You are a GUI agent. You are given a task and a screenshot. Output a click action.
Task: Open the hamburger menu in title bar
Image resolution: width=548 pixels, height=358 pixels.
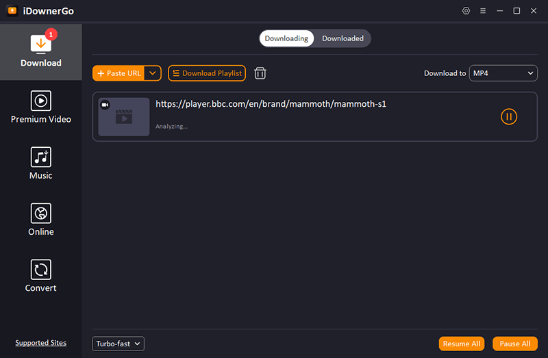(483, 11)
